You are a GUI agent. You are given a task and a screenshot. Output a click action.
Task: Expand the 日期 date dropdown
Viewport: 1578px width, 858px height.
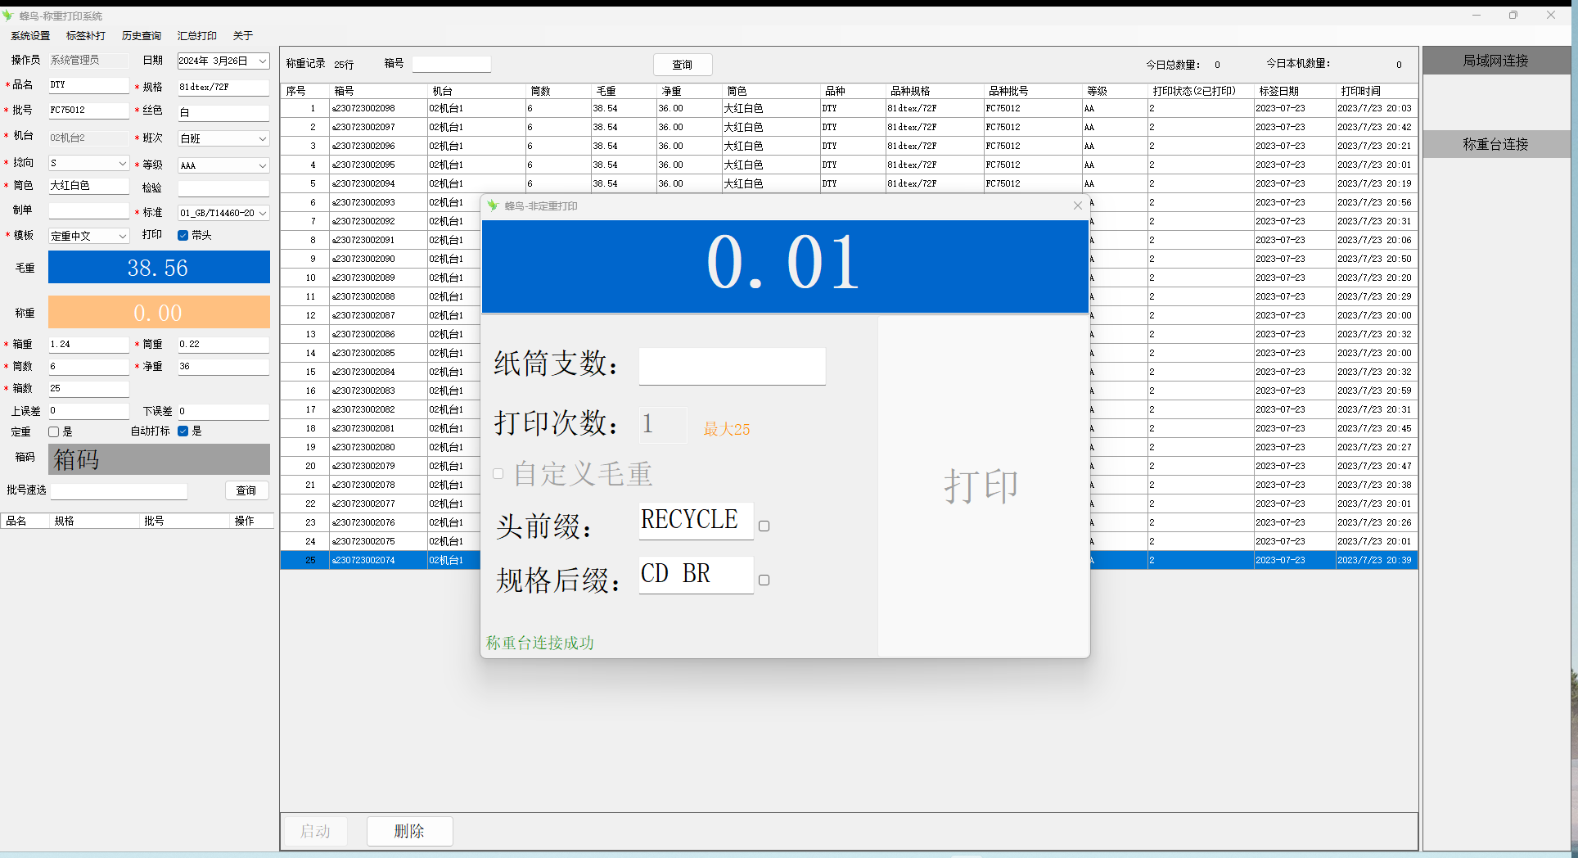tap(263, 61)
